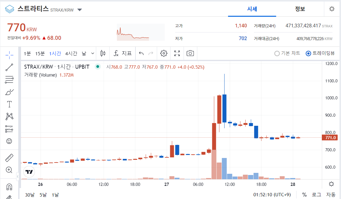Click the 27 date marker on time axis
The image size is (341, 199).
[167, 184]
